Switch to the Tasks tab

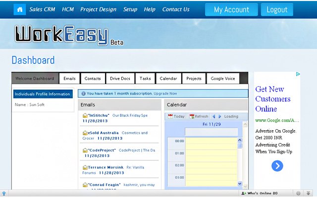(145, 78)
